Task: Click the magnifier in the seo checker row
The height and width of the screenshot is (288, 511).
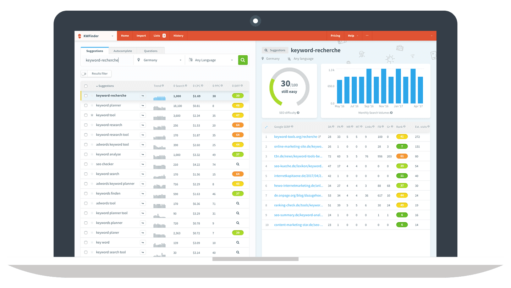Action: tap(238, 164)
